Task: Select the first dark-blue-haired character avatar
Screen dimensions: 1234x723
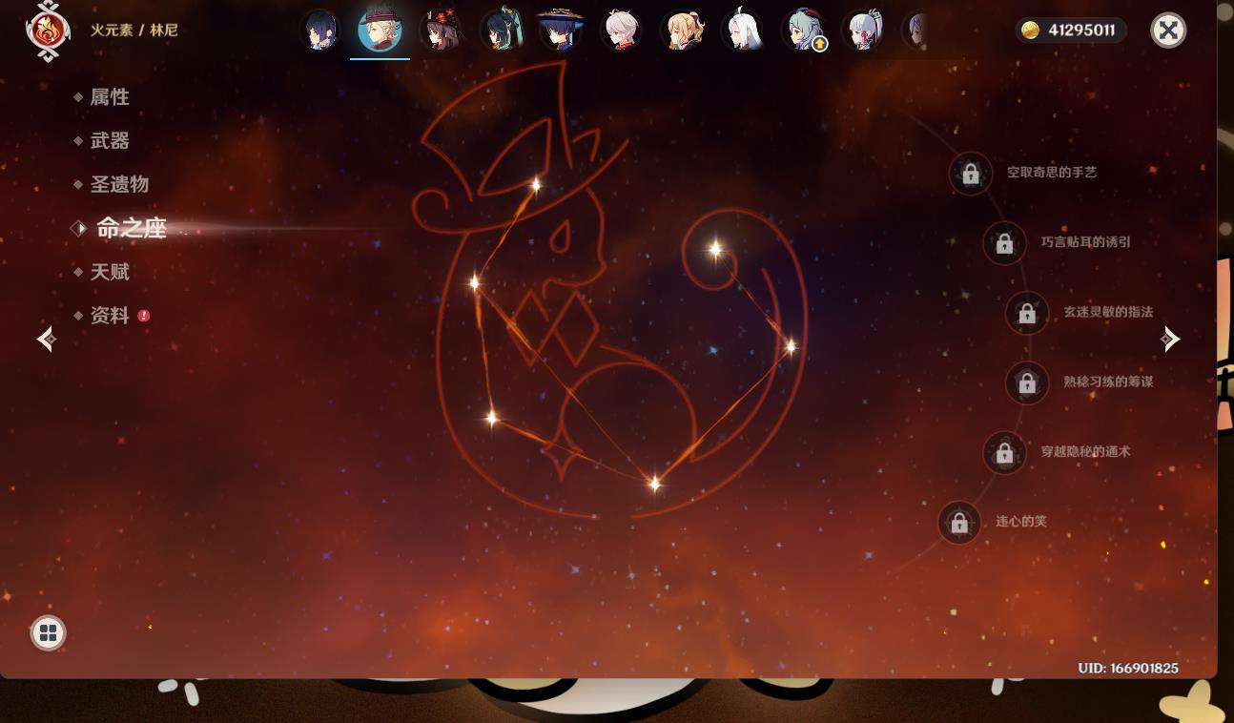Action: tap(320, 31)
